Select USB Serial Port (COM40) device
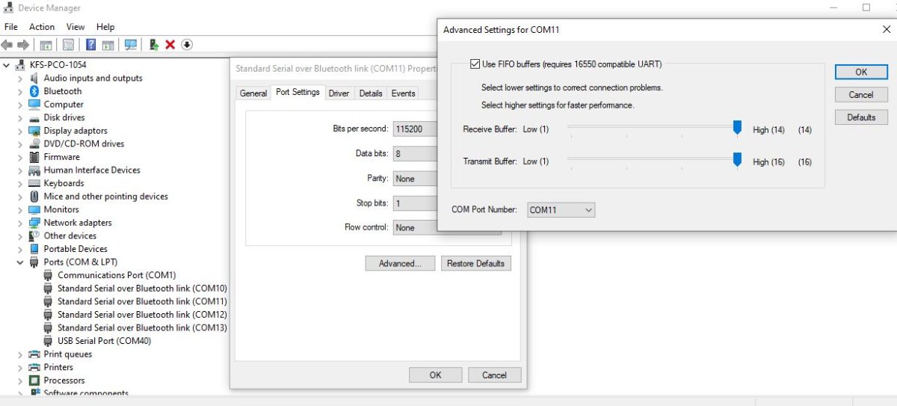This screenshot has width=897, height=406. tap(104, 341)
